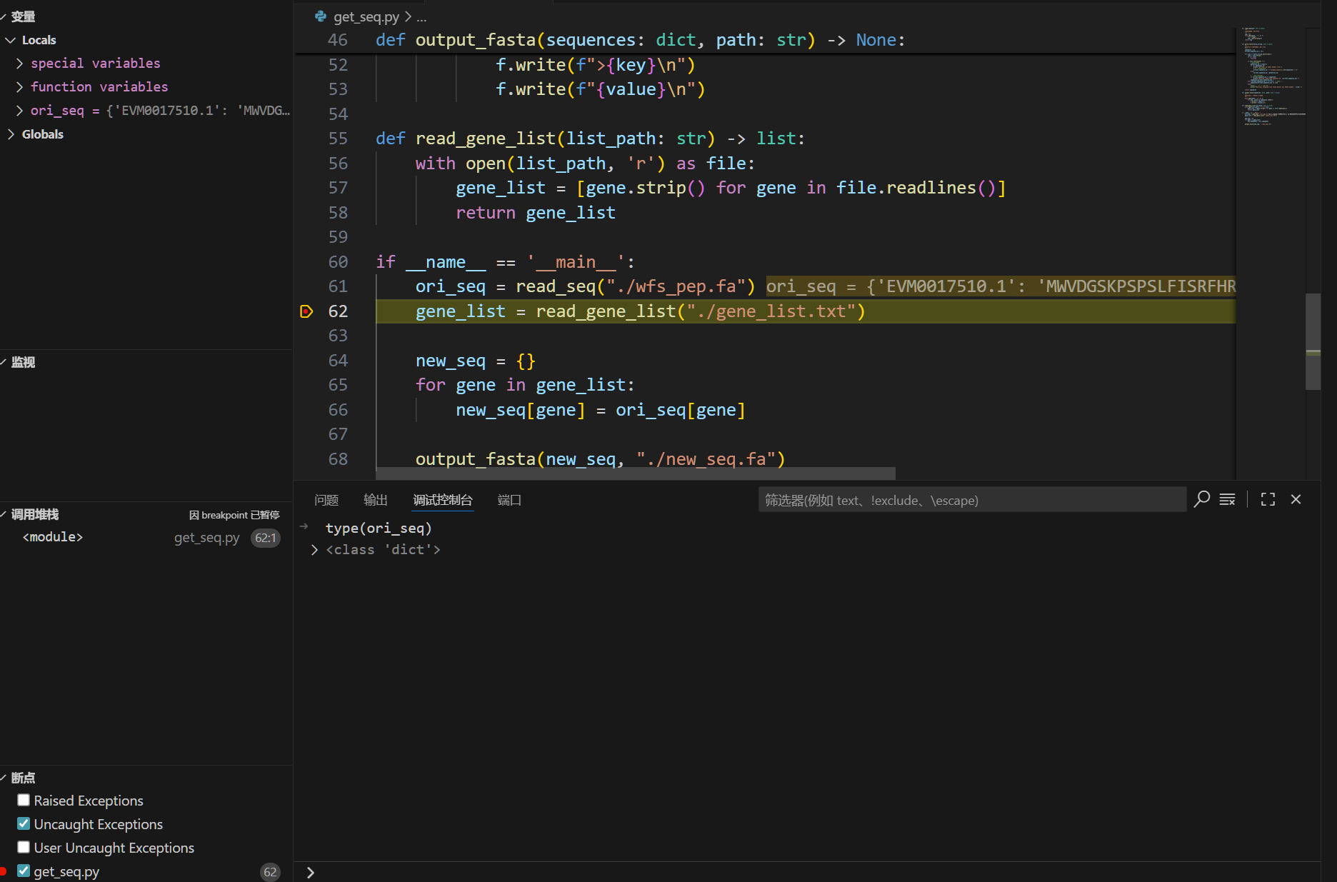
Task: Click the inline ori_seq value hint on line 61
Action: coord(1001,286)
